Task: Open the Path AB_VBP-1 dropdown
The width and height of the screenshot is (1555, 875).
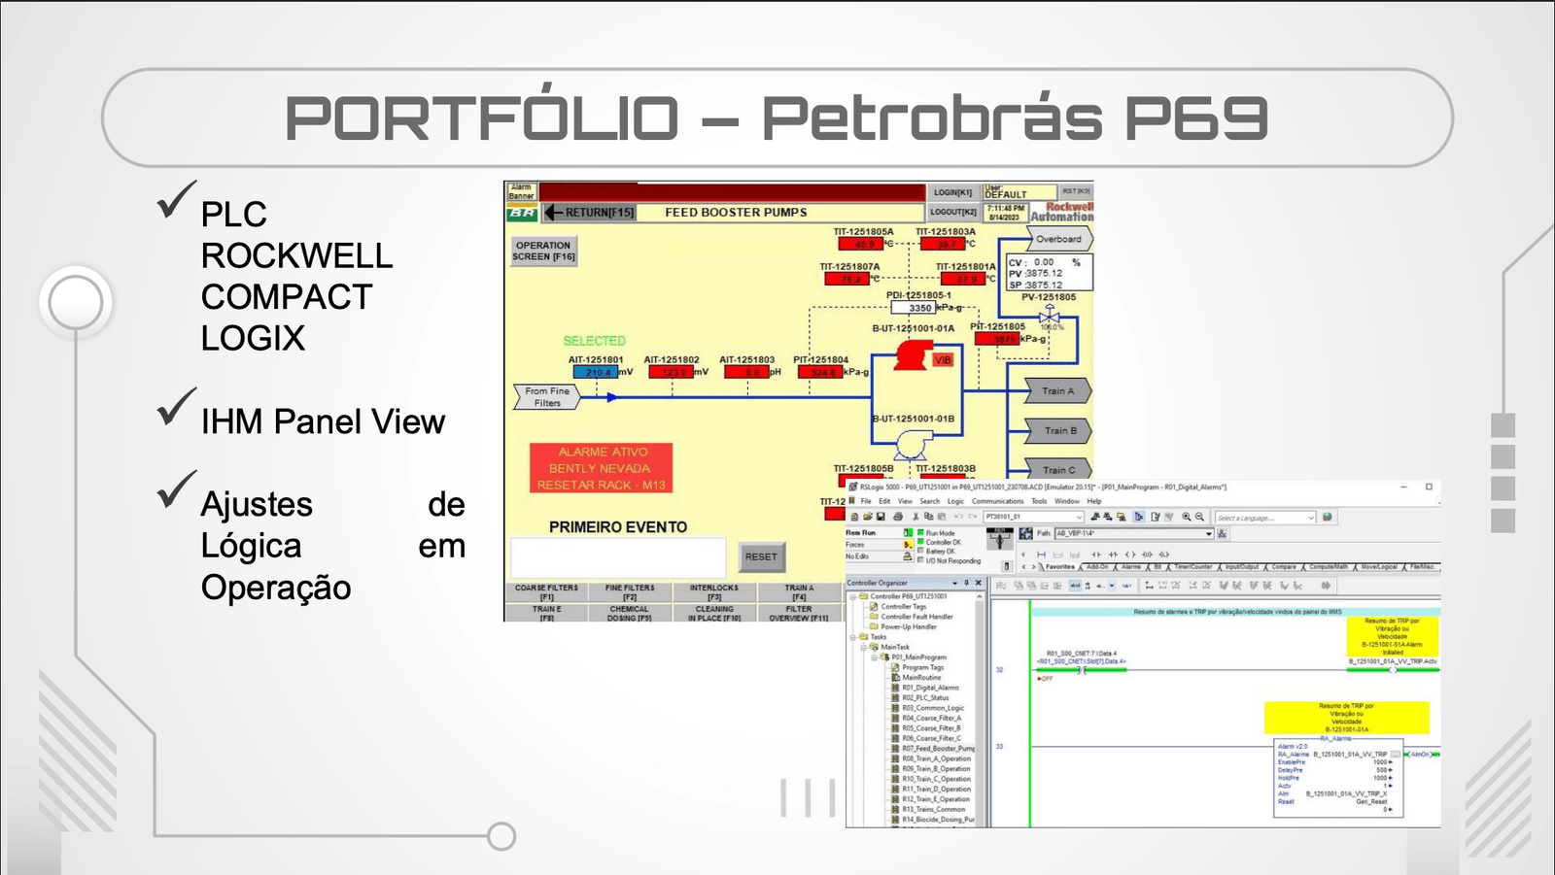Action: [1209, 533]
